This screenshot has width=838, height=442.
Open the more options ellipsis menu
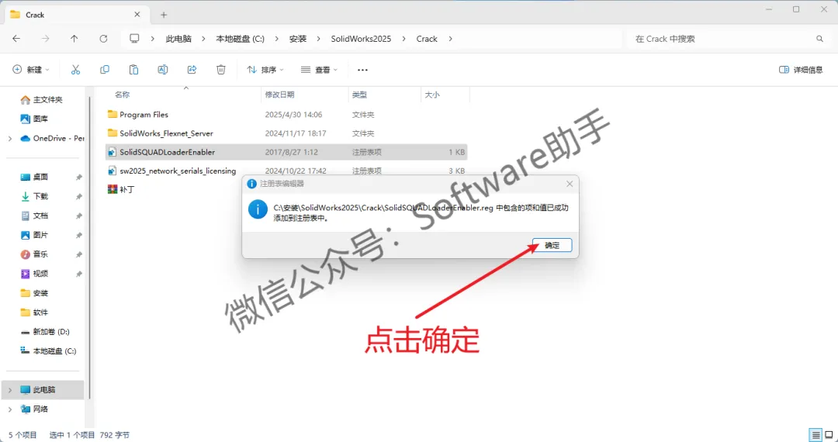tap(362, 69)
